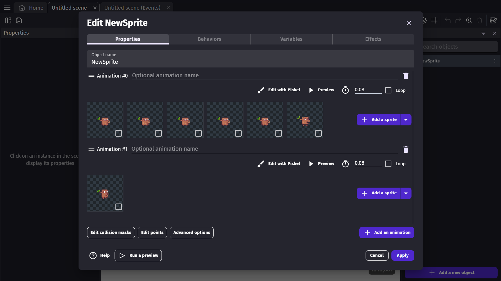Delete Animation #0 with trash icon
This screenshot has width=501, height=281.
406,76
